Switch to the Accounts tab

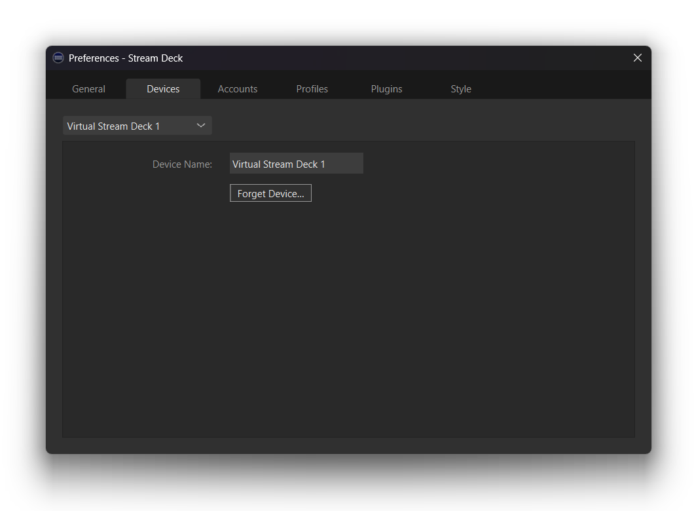[238, 89]
